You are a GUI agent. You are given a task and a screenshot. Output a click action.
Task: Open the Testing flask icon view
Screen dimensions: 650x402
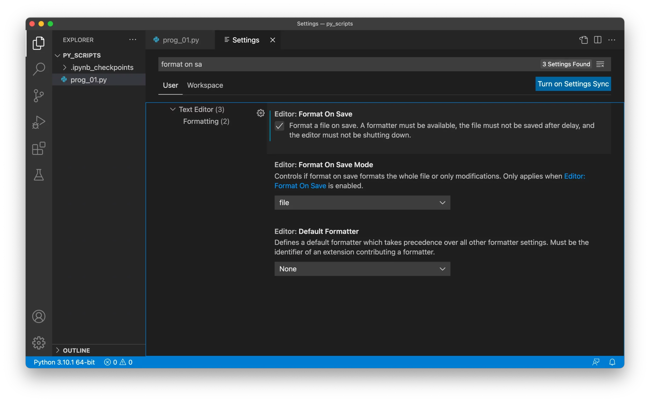tap(39, 175)
